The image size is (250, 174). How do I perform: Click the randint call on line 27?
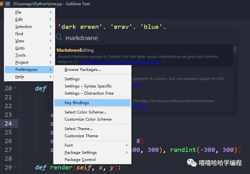(183, 150)
